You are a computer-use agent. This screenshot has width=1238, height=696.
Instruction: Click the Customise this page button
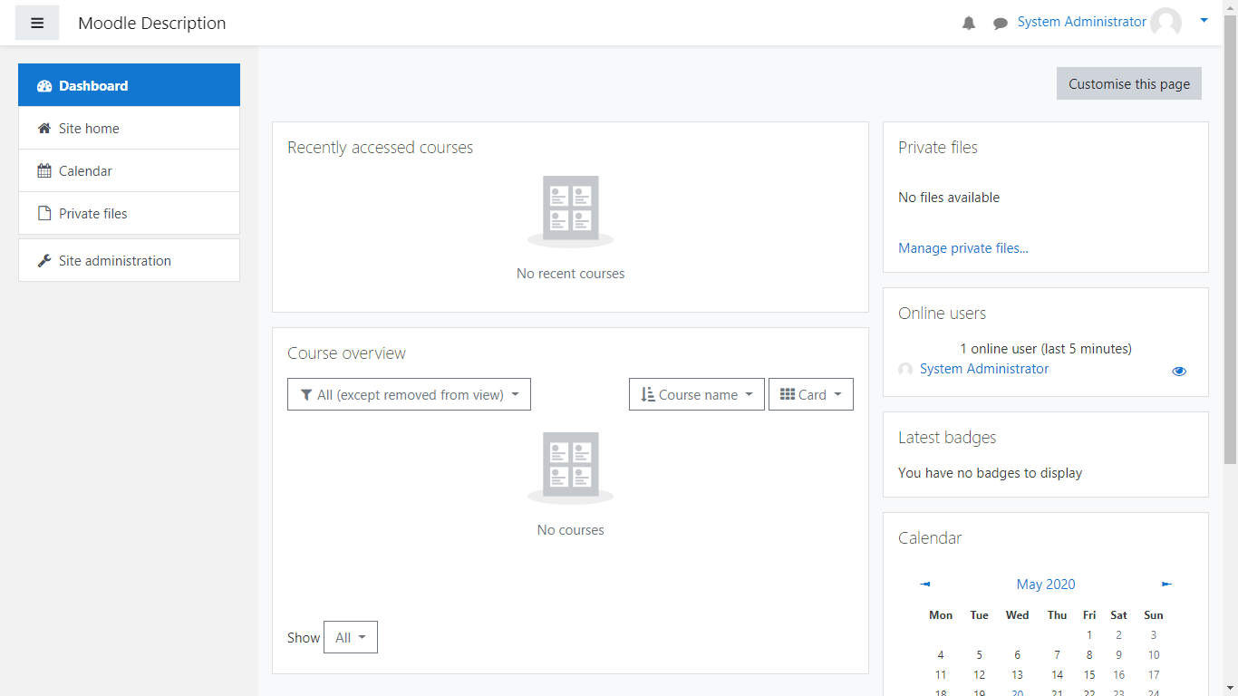pos(1128,83)
